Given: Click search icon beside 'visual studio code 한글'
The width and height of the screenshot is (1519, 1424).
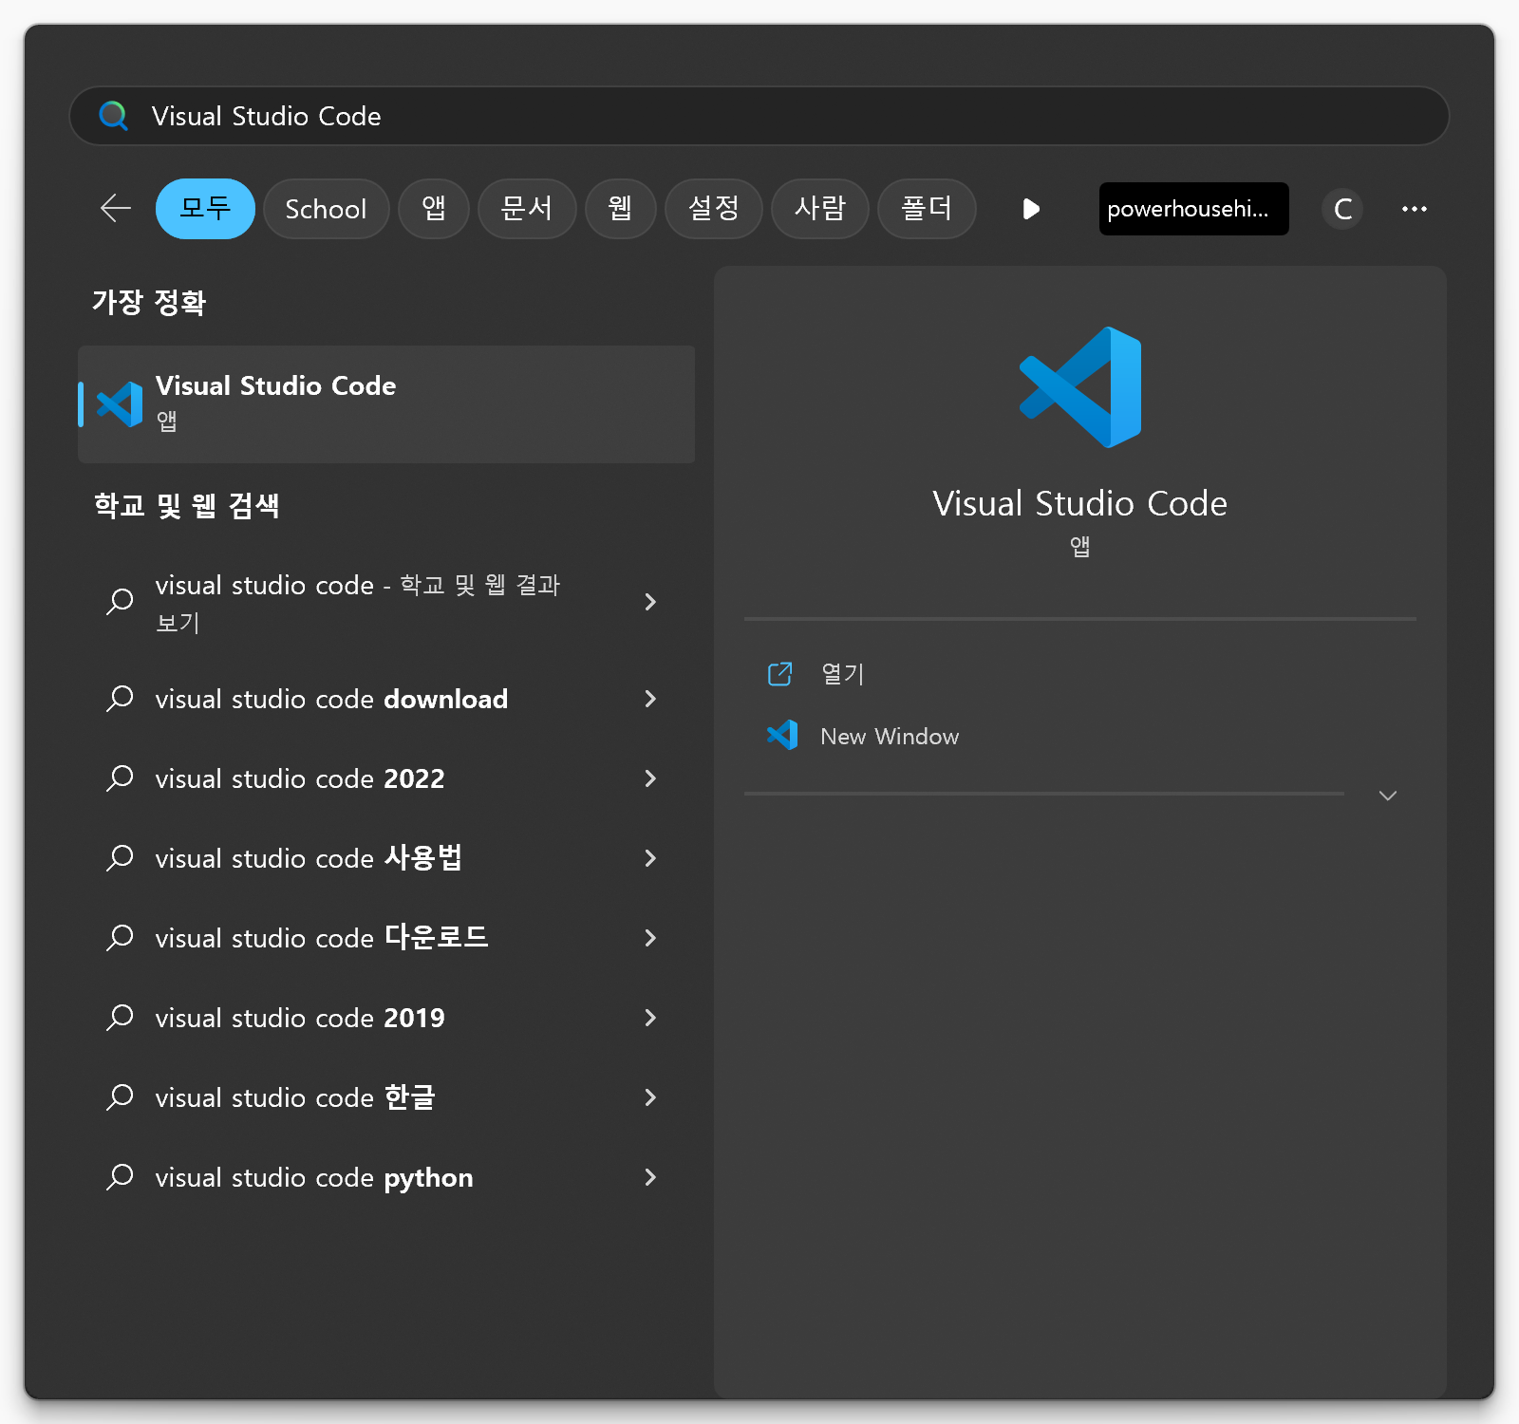Looking at the screenshot, I should (x=120, y=1097).
